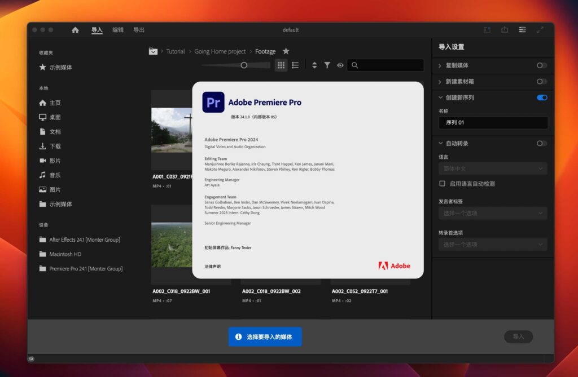The width and height of the screenshot is (578, 377).
Task: Open the 发言者标签 dropdown
Action: (492, 213)
